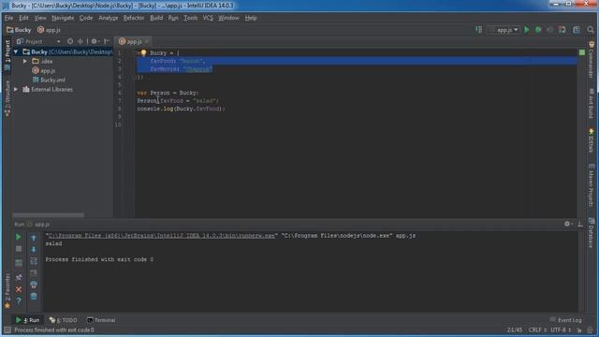Click runnerw.exe path link in console

[x=162, y=236]
